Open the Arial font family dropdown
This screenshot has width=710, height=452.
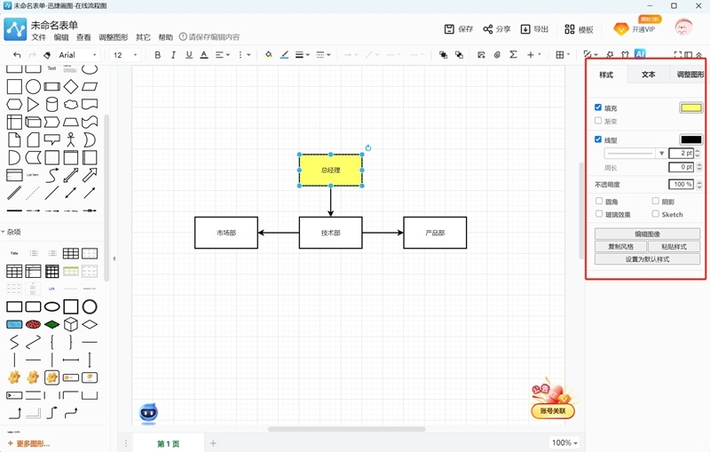[78, 55]
